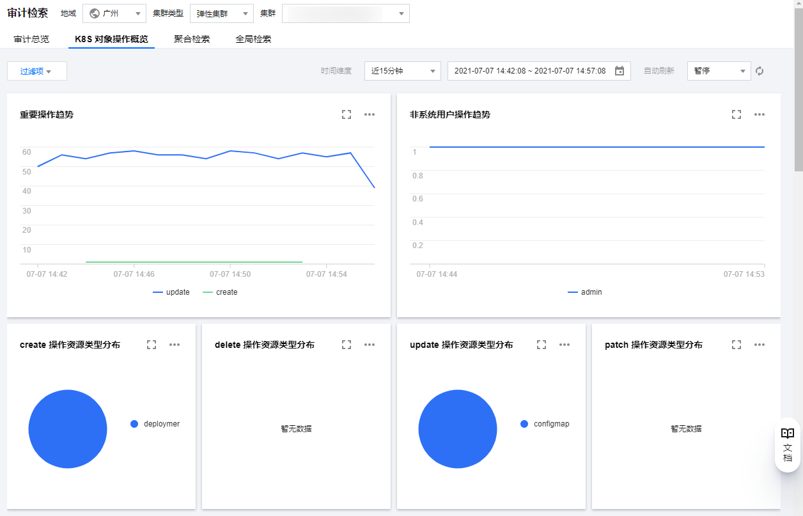Open the 地域 广州 region dropdown

[114, 13]
